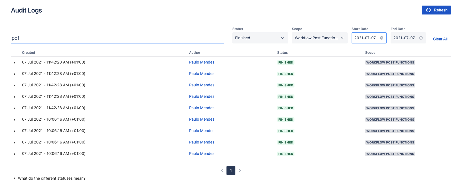This screenshot has width=463, height=185.
Task: Expand the first audit log row
Action: click(x=14, y=63)
